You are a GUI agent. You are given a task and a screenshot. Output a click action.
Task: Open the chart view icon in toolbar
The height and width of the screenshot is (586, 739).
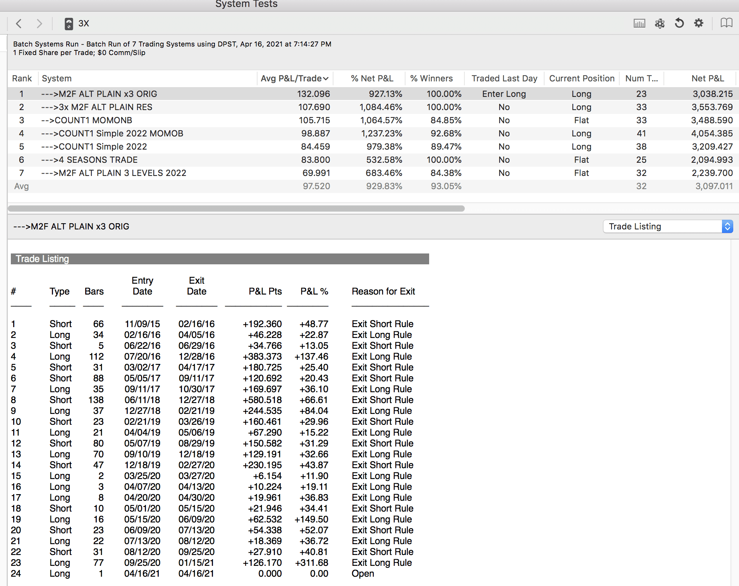639,24
